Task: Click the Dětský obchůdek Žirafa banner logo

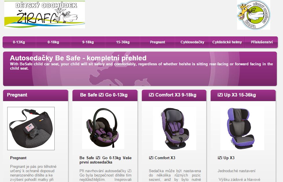Action: coord(45,14)
